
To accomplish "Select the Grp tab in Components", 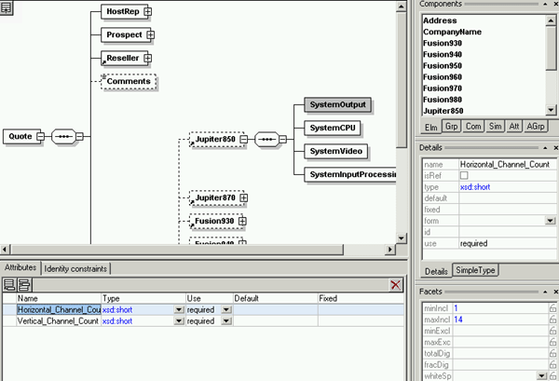I will (x=451, y=126).
